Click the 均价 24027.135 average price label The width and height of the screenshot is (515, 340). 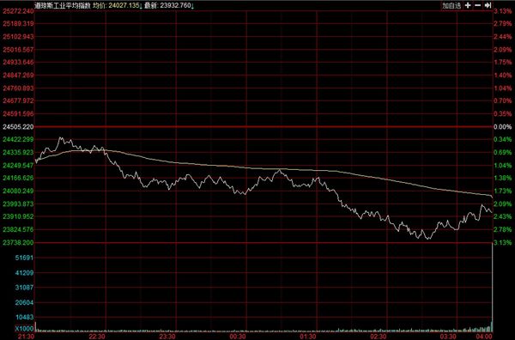(x=118, y=5)
